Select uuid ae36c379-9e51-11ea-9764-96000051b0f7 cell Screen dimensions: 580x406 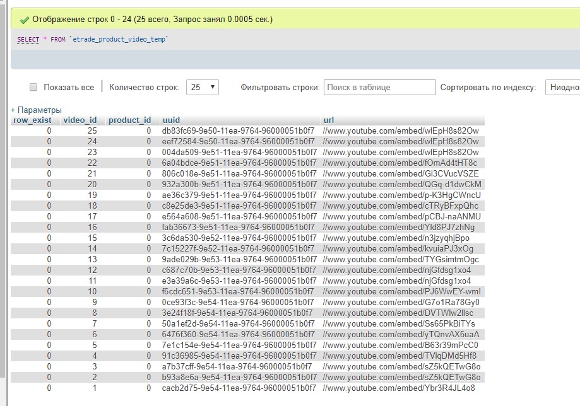(x=239, y=195)
